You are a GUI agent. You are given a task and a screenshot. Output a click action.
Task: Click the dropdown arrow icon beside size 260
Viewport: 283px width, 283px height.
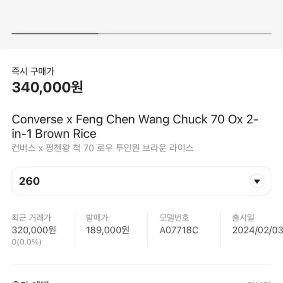pyautogui.click(x=257, y=181)
